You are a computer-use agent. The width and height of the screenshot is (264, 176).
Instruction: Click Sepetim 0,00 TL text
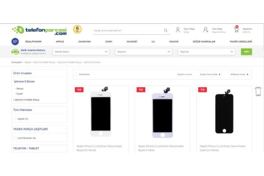pyautogui.click(x=247, y=30)
